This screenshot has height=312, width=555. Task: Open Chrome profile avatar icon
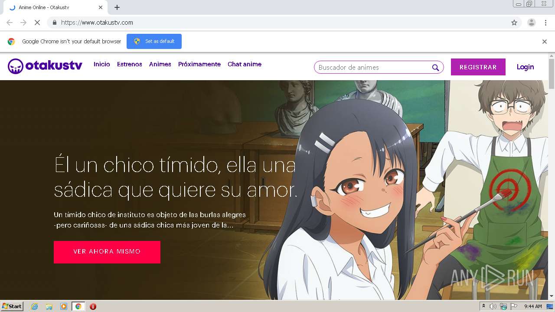[x=531, y=23]
